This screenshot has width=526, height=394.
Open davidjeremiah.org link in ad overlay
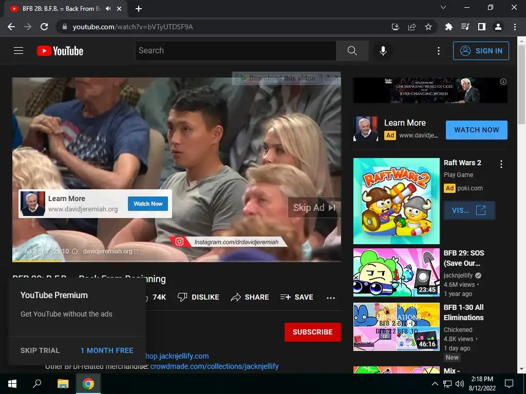click(x=110, y=251)
